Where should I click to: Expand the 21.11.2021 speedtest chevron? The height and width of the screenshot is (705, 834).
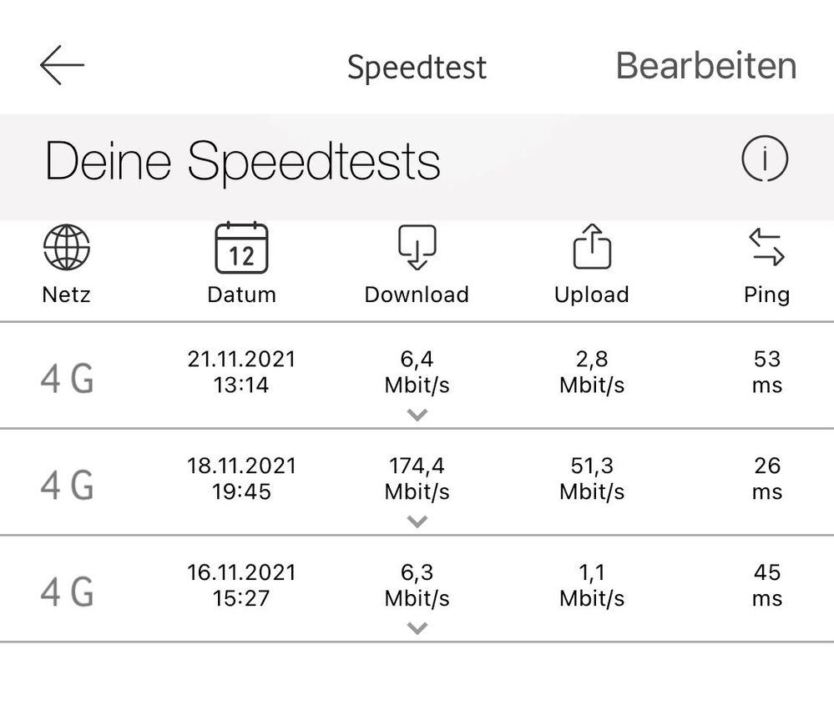(417, 415)
